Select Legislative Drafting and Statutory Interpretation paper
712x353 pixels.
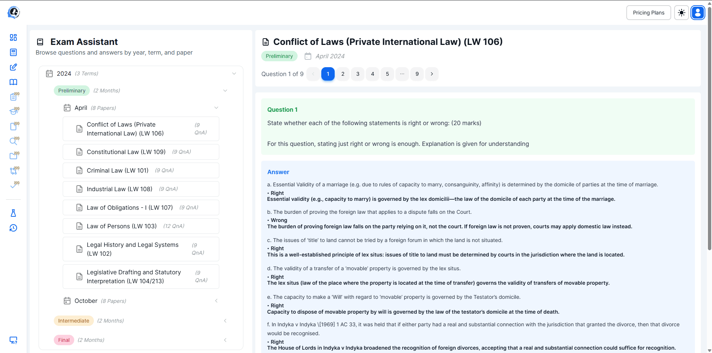pos(141,277)
